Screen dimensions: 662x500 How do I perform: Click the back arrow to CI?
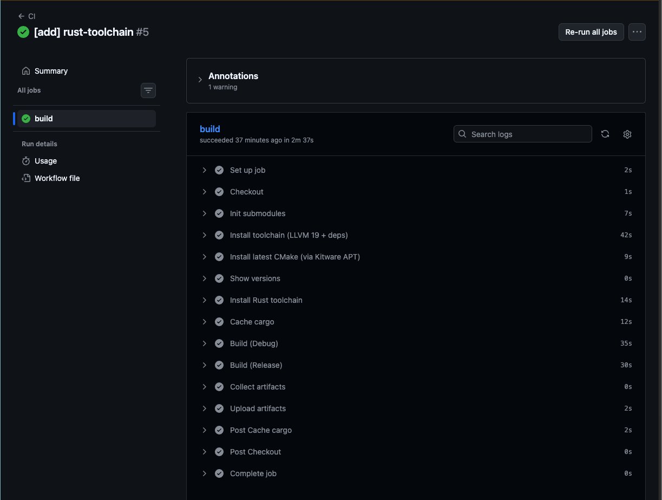click(x=21, y=16)
